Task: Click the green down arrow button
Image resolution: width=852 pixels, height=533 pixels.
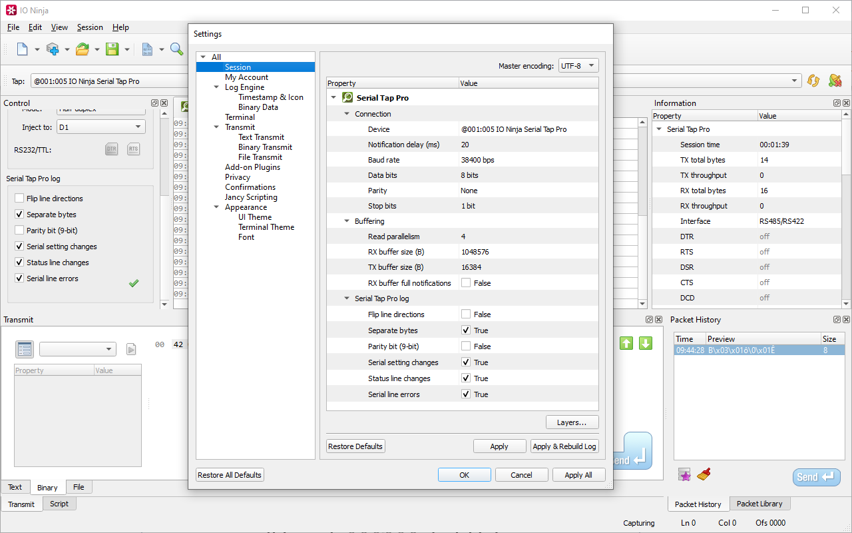Action: [x=646, y=343]
